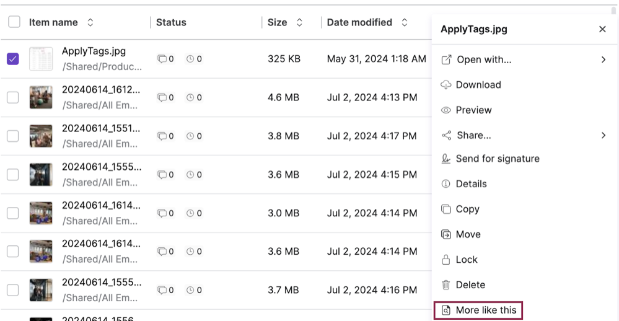Open ApplyTags.jpg file name link
The width and height of the screenshot is (619, 321).
[94, 51]
